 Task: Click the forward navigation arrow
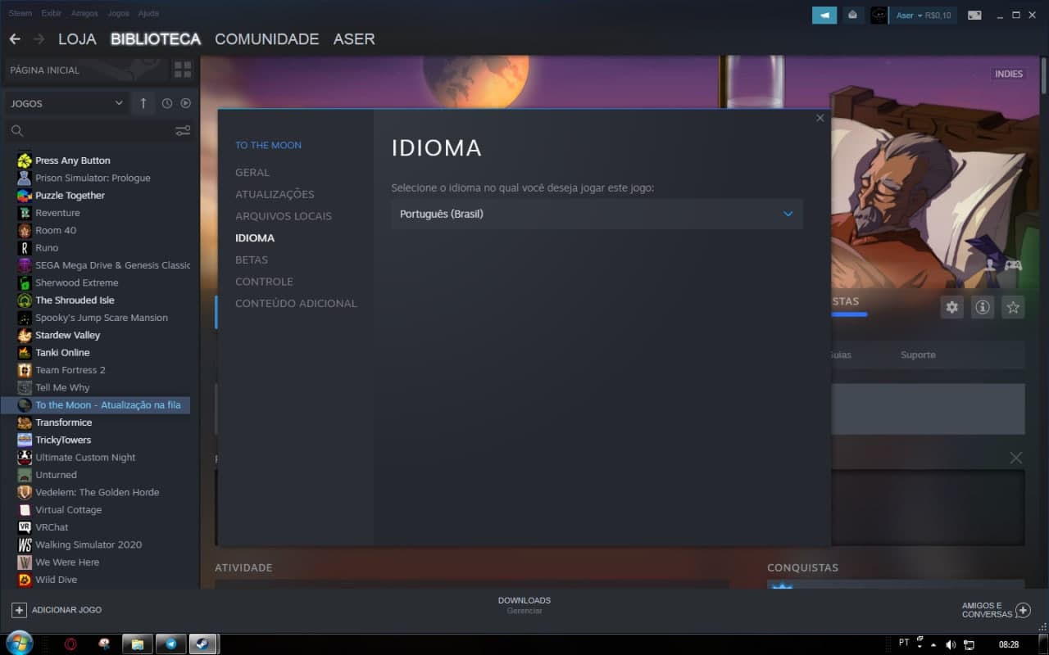click(x=39, y=39)
